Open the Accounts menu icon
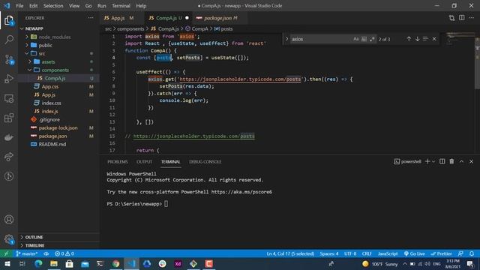This screenshot has height=270, width=480. click(9, 220)
